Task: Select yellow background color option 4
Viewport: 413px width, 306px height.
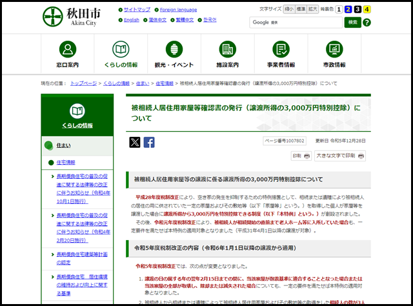Action: click(x=367, y=10)
